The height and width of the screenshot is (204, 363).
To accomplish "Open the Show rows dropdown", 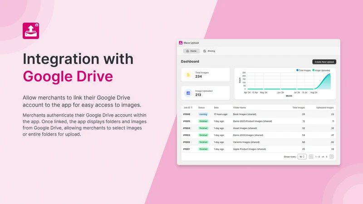I will coord(302,156).
